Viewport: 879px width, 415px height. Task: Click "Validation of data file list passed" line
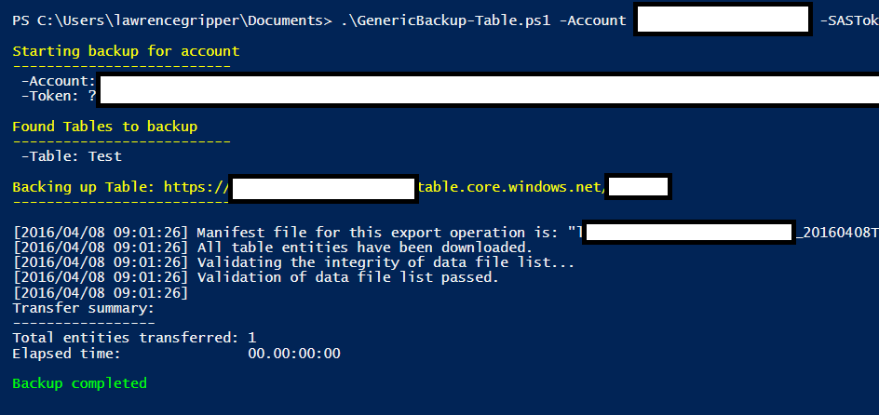click(347, 277)
